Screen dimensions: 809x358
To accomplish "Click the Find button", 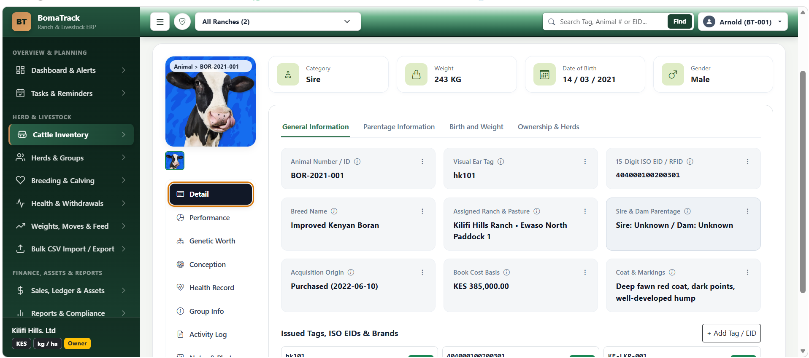I will (679, 21).
